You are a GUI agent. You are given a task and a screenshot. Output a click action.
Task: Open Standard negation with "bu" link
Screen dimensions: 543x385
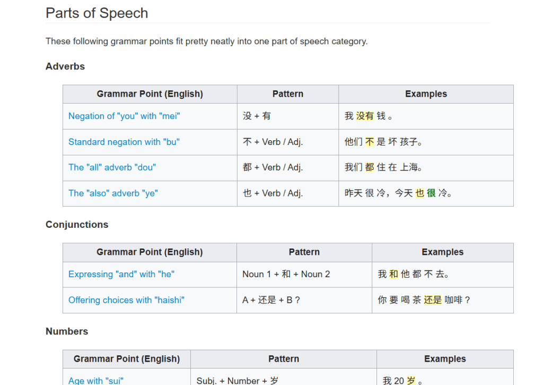click(124, 142)
